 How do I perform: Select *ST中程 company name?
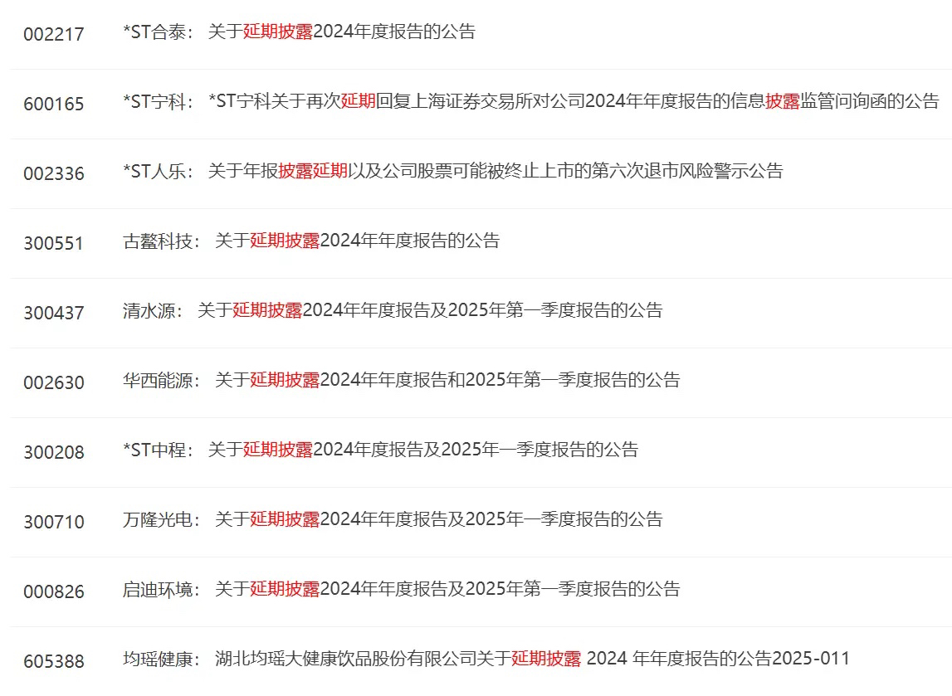tap(158, 450)
